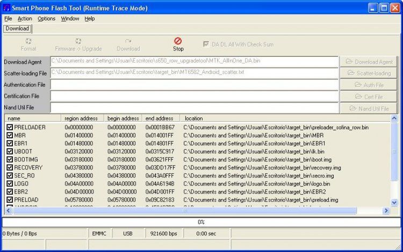Uncheck the EBR2 partition checkbox
This screenshot has height=252, width=403.
(x=10, y=191)
